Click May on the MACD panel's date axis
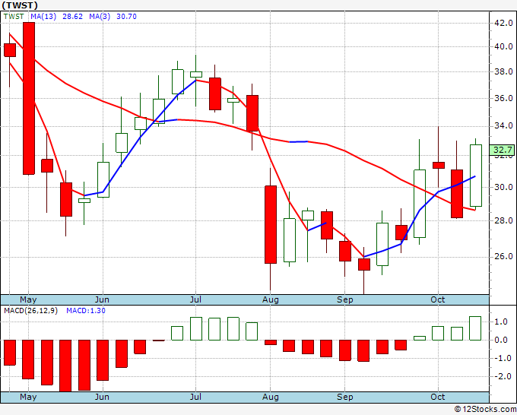Image resolution: width=517 pixels, height=415 pixels. coord(28,397)
